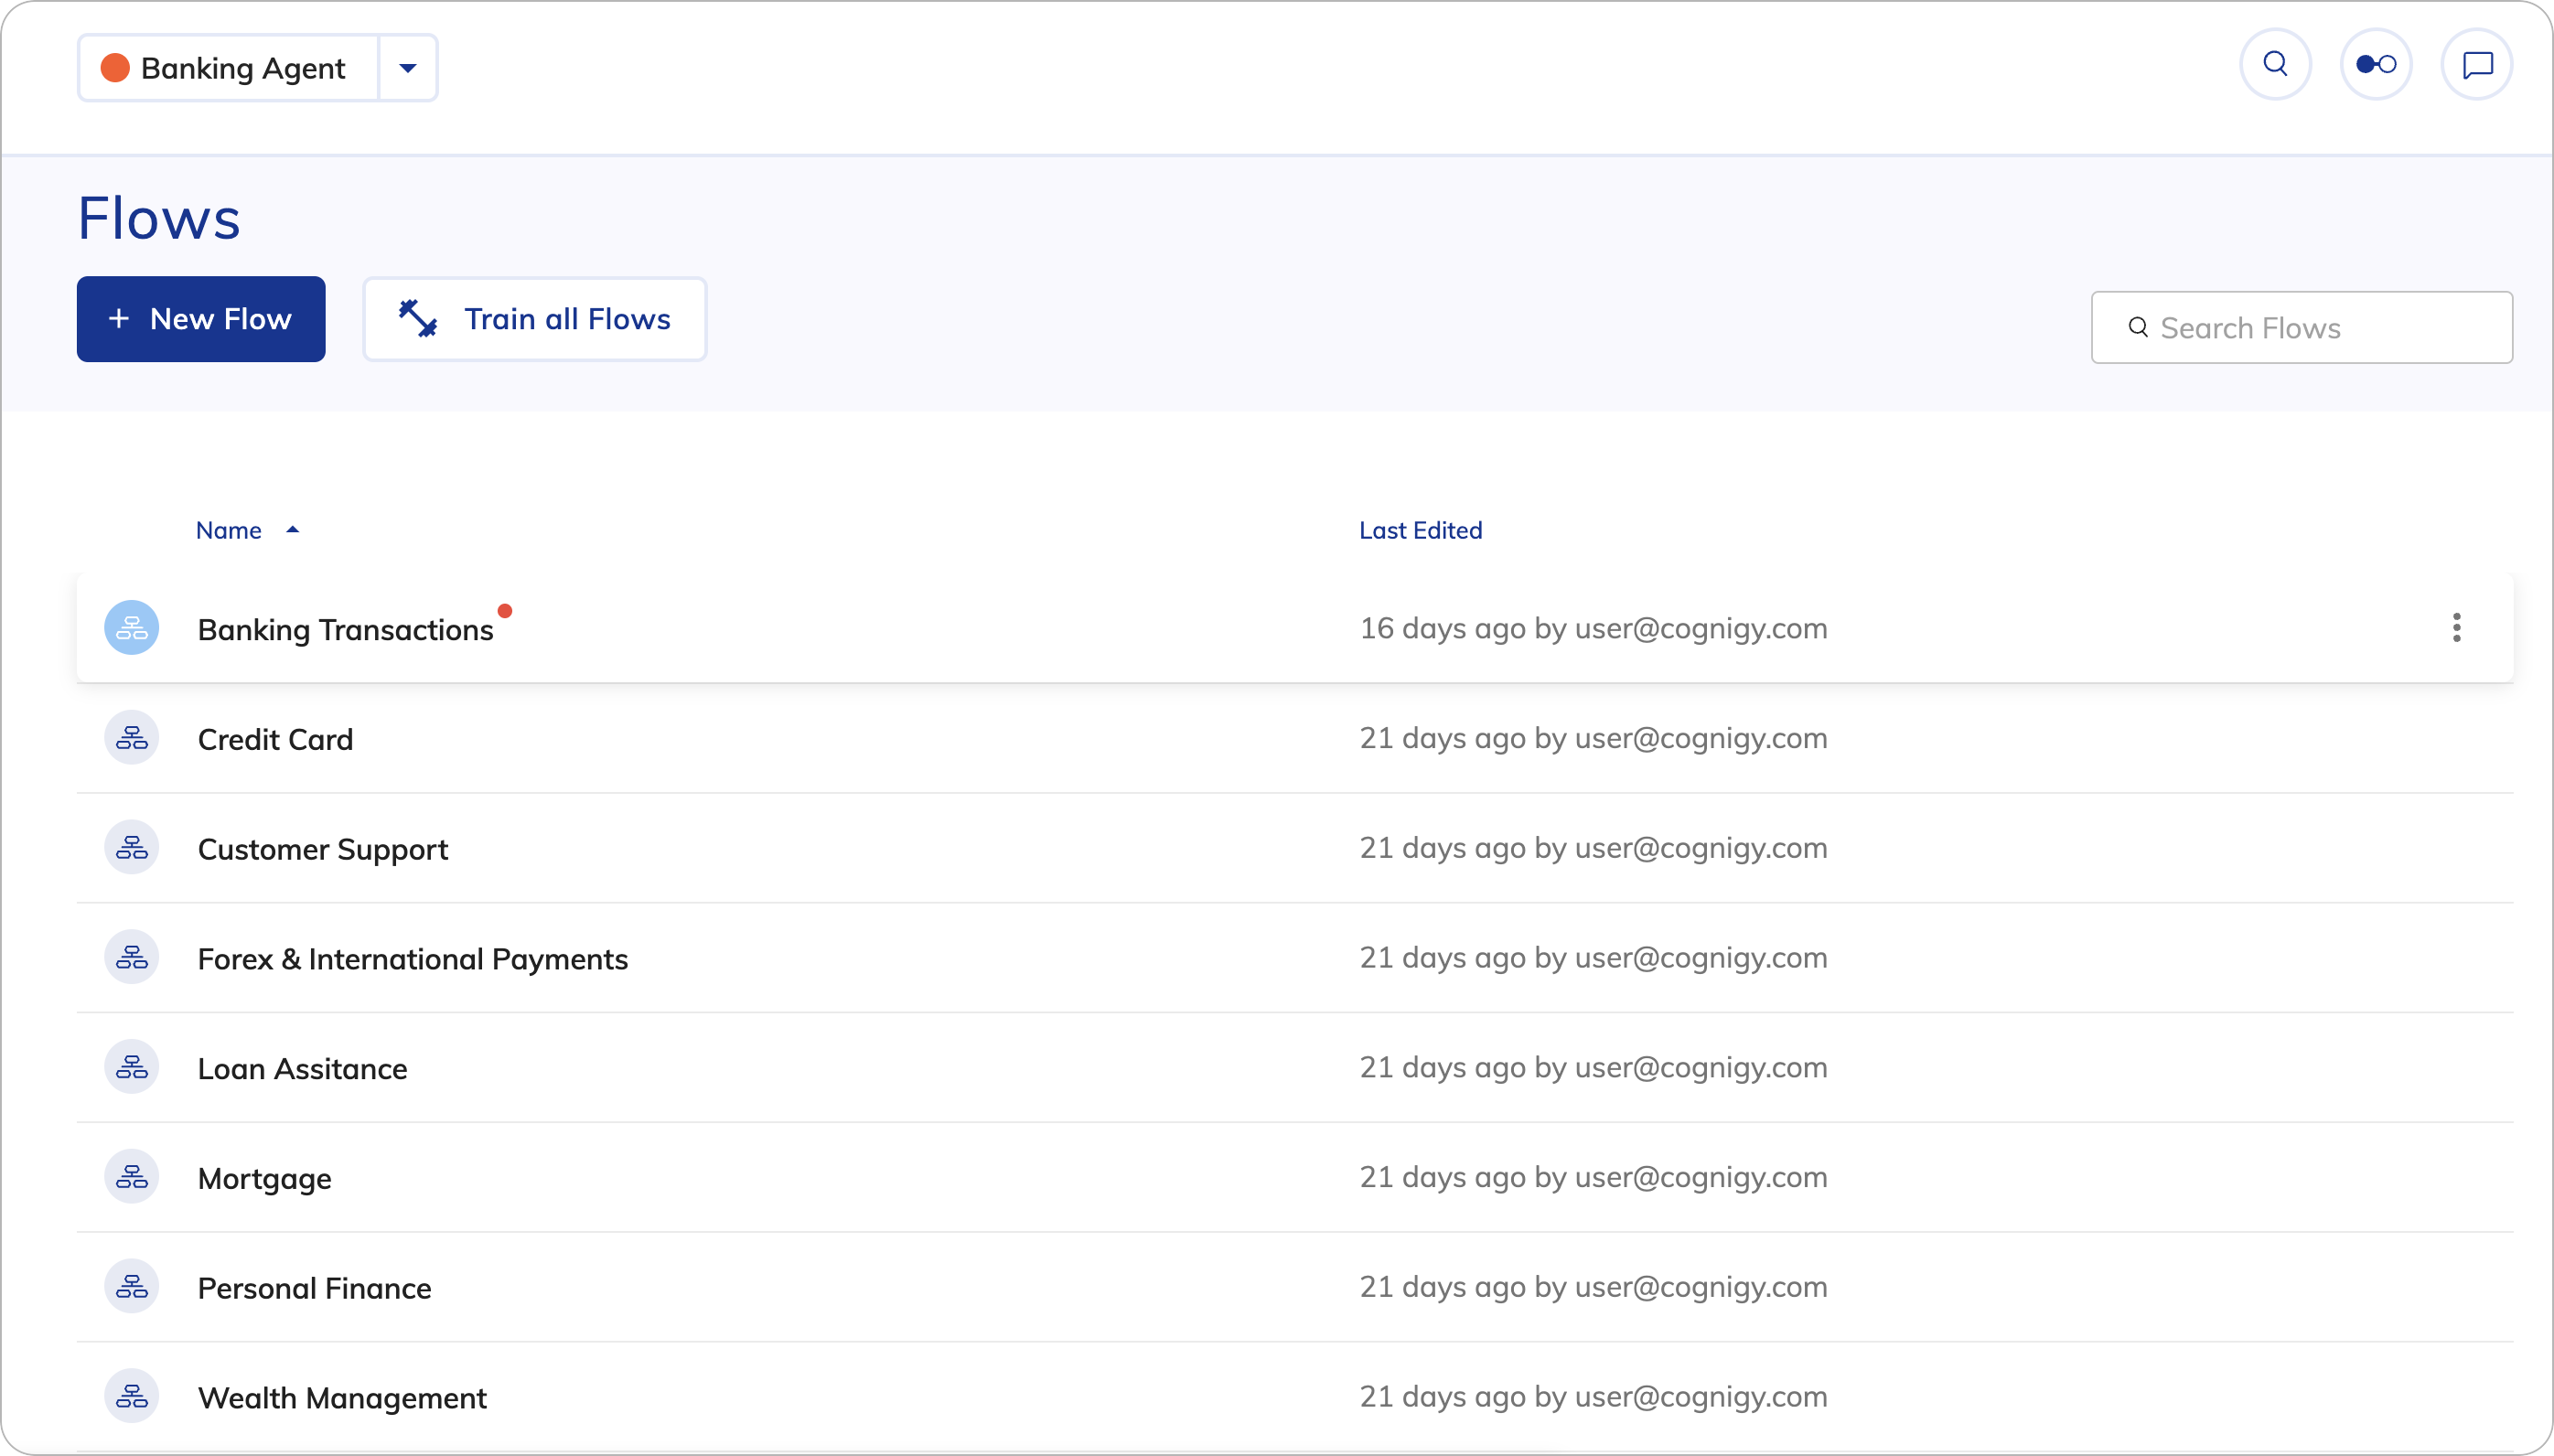The width and height of the screenshot is (2554, 1456).
Task: Sort by Last Edited column header
Action: click(x=1420, y=530)
